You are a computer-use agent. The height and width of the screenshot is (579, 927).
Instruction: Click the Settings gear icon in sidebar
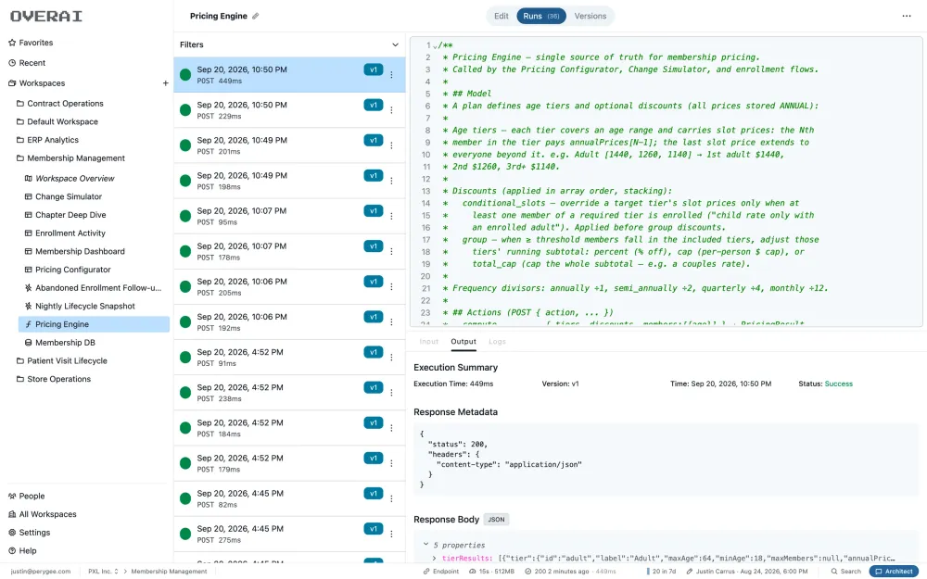tap(12, 533)
